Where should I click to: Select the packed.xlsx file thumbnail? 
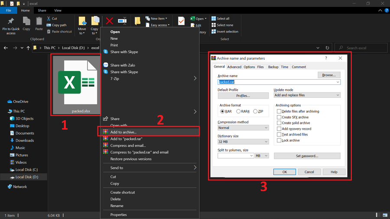[x=76, y=85]
